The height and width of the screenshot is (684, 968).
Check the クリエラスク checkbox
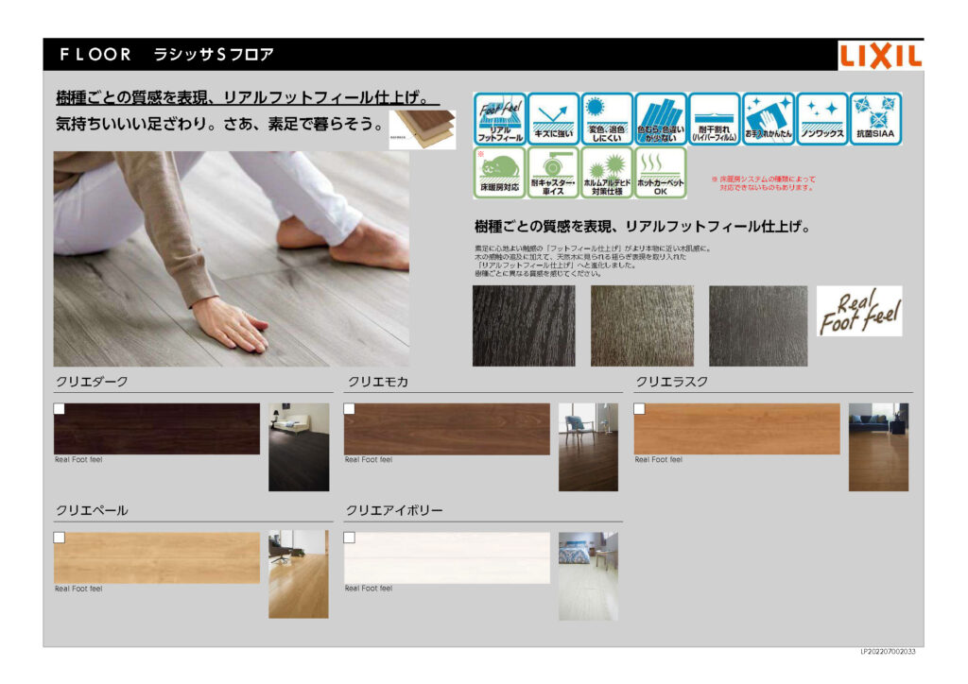coord(640,409)
